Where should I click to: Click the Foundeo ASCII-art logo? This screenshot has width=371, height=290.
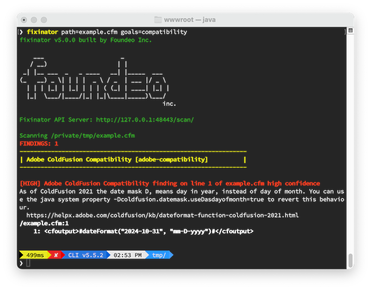95,78
